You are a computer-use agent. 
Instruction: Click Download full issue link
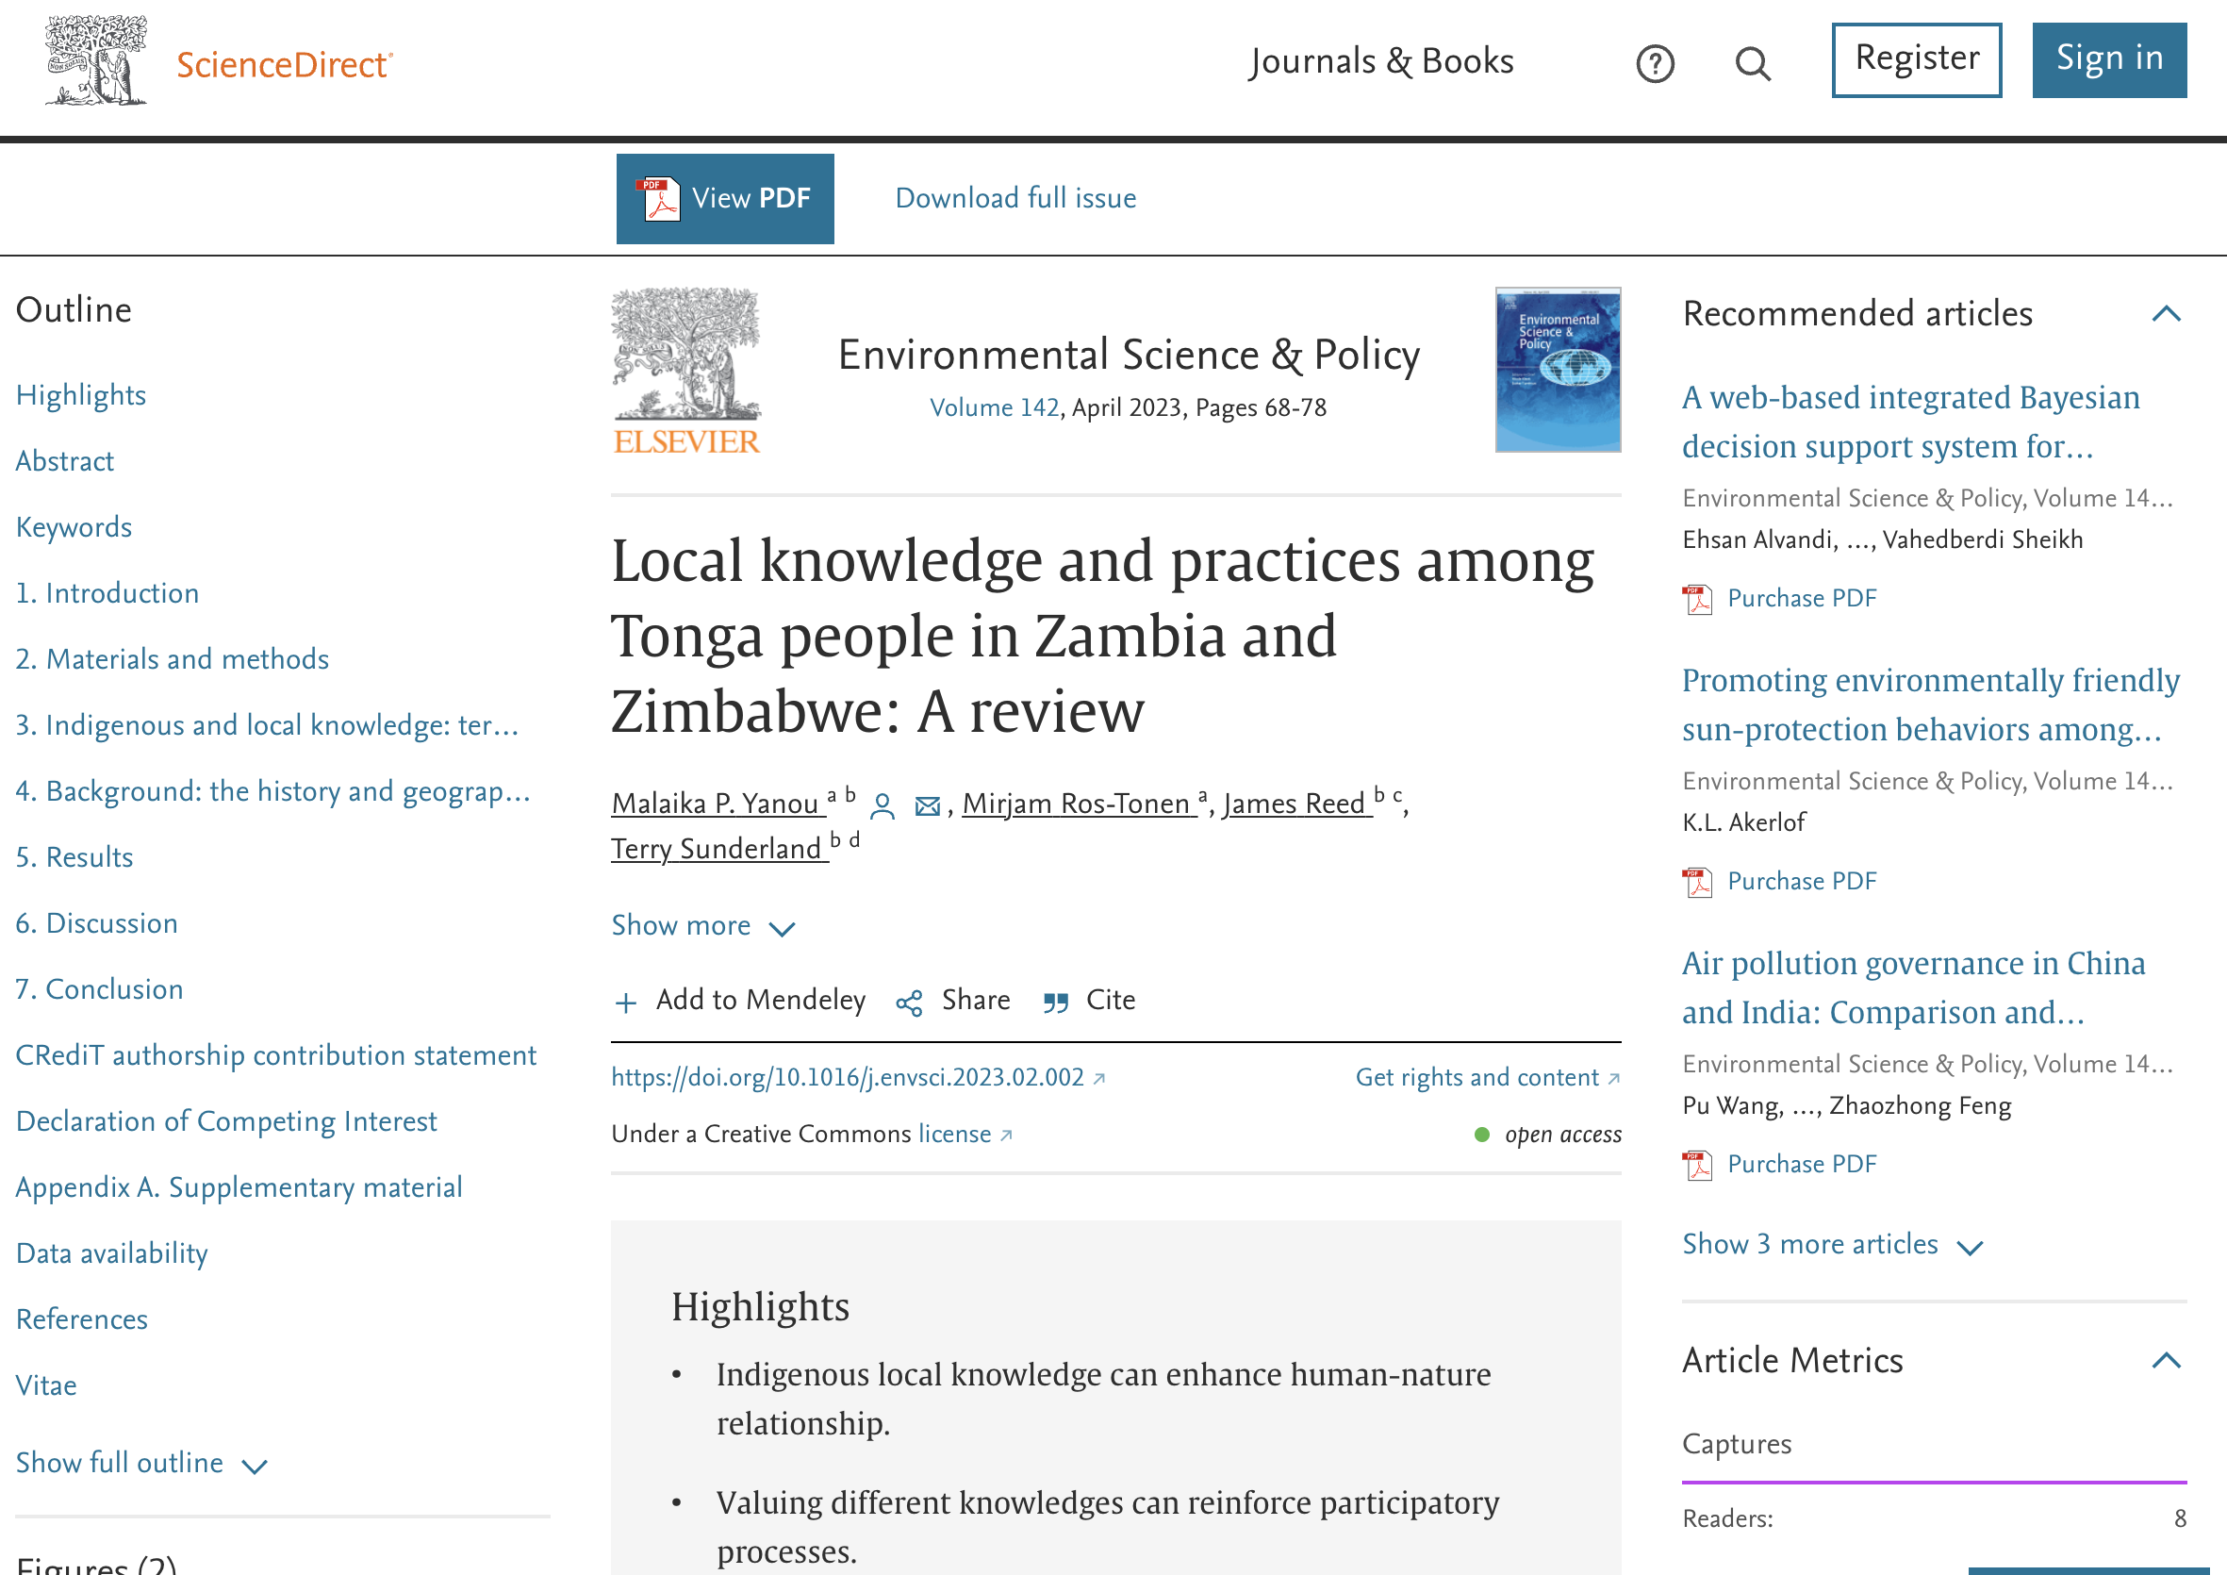tap(1015, 198)
